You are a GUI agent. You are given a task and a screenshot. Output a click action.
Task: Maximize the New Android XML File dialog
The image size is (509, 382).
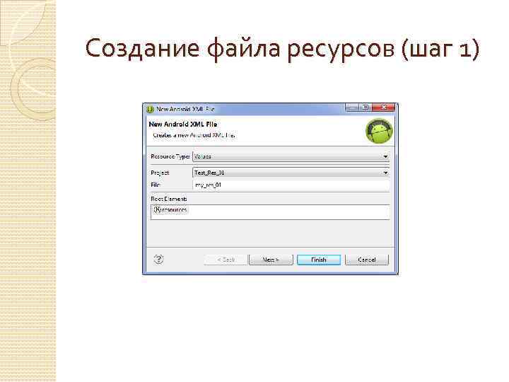365,108
